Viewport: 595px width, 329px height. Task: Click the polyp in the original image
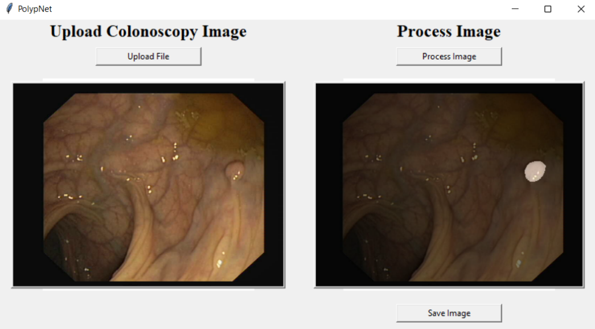pyautogui.click(x=235, y=171)
